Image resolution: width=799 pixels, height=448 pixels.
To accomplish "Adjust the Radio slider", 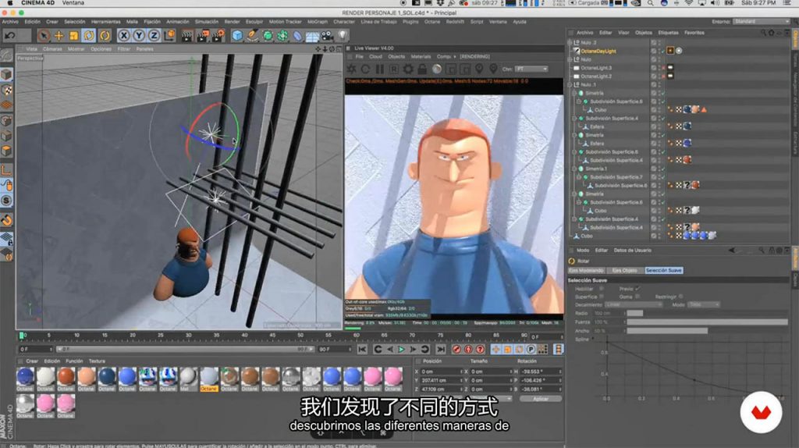I will (707, 313).
